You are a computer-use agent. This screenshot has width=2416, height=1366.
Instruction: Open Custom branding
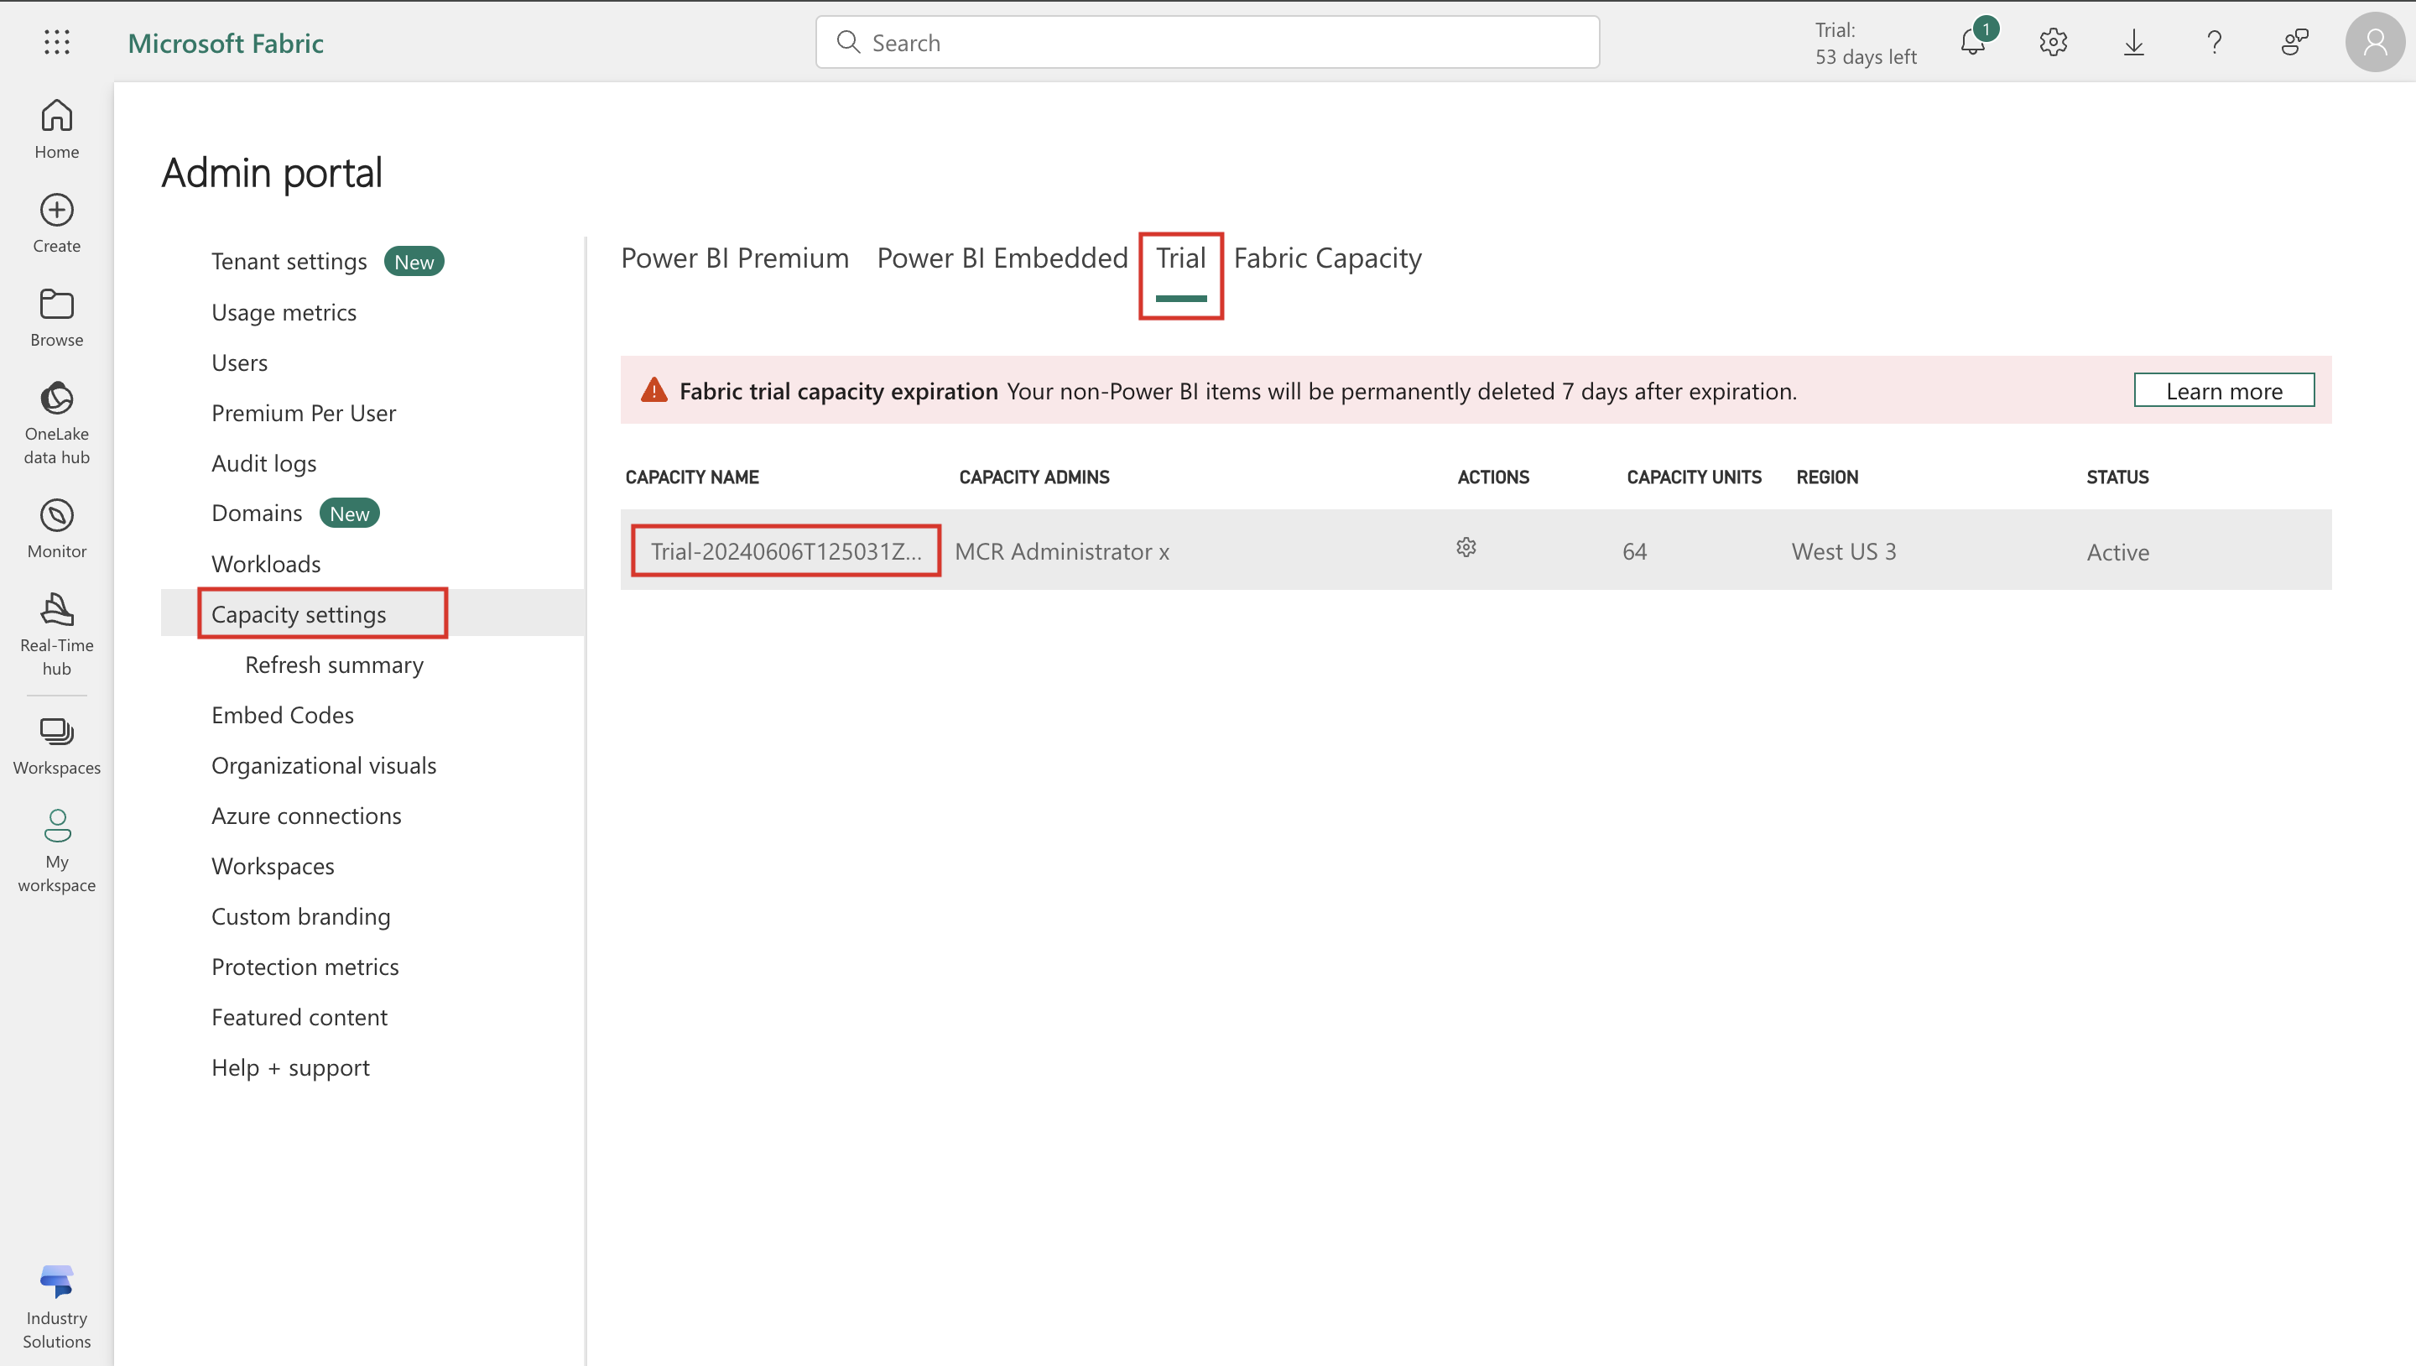click(x=300, y=916)
